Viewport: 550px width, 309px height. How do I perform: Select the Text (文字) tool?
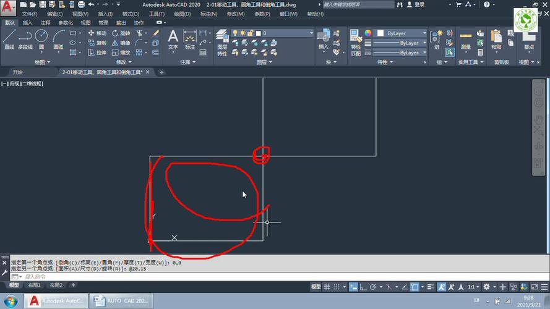[173, 40]
